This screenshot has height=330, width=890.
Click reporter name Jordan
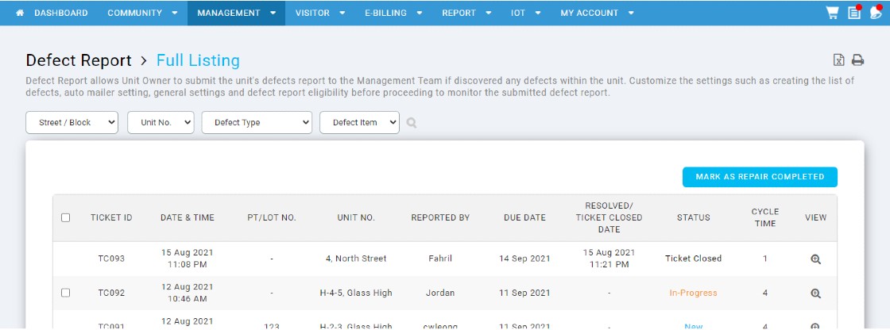click(440, 294)
